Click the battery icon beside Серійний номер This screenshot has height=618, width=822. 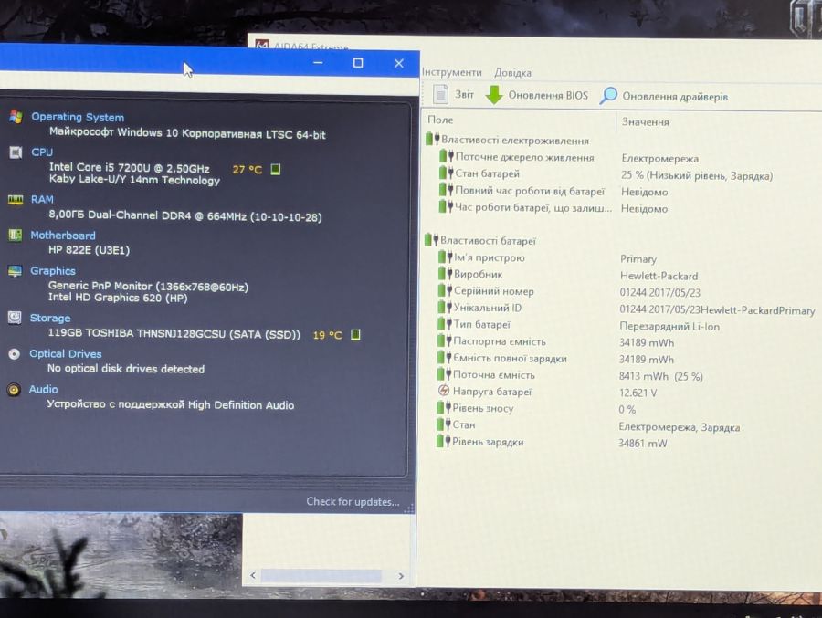[445, 290]
